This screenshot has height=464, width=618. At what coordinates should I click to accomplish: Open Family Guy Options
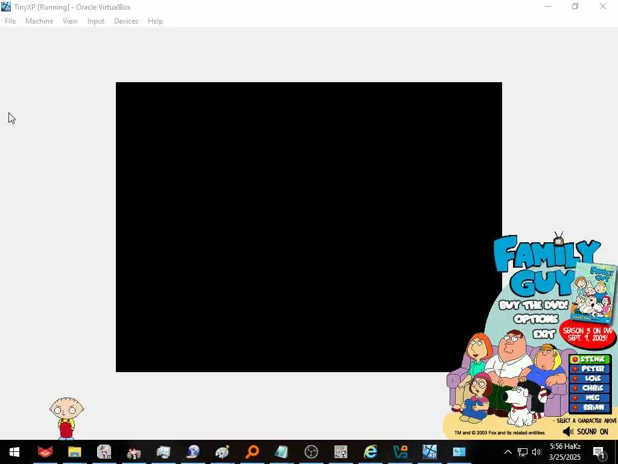(536, 319)
